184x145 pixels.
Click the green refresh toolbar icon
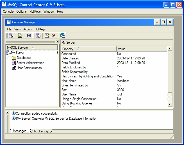pyautogui.click(x=20, y=35)
